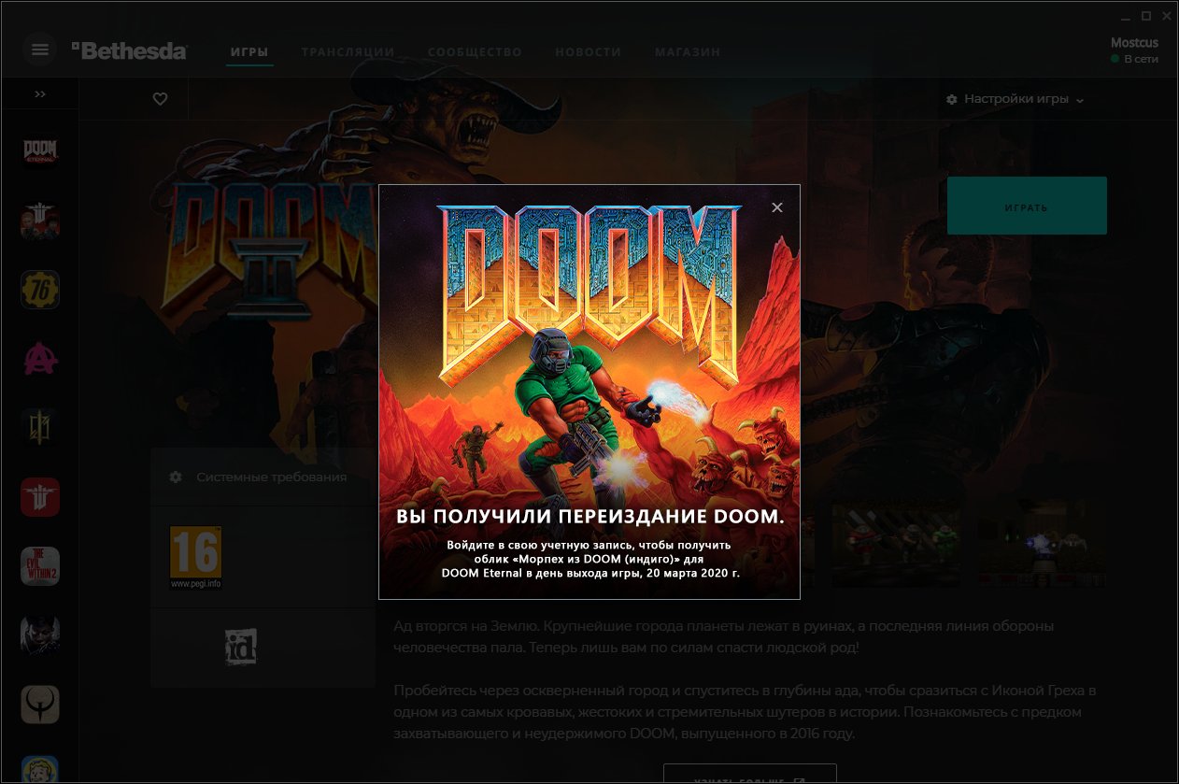Expand the sidebar with double chevron
Viewport: 1179px width, 784px height.
point(40,94)
